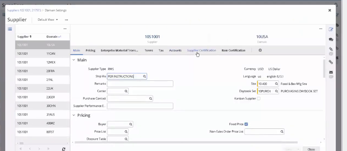The width and height of the screenshot is (347, 151).
Task: Click the Site lookup magnifier
Action: [x=276, y=84]
